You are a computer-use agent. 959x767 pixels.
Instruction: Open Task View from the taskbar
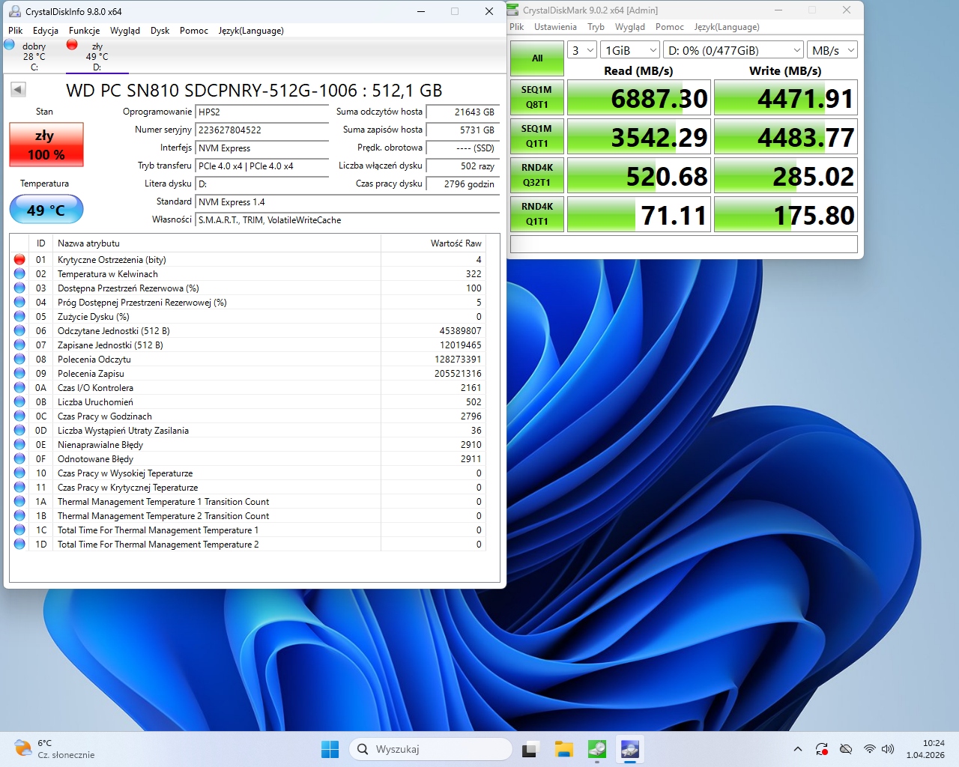tap(530, 749)
